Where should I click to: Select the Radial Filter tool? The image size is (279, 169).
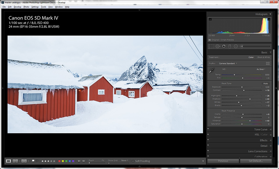click(236, 46)
